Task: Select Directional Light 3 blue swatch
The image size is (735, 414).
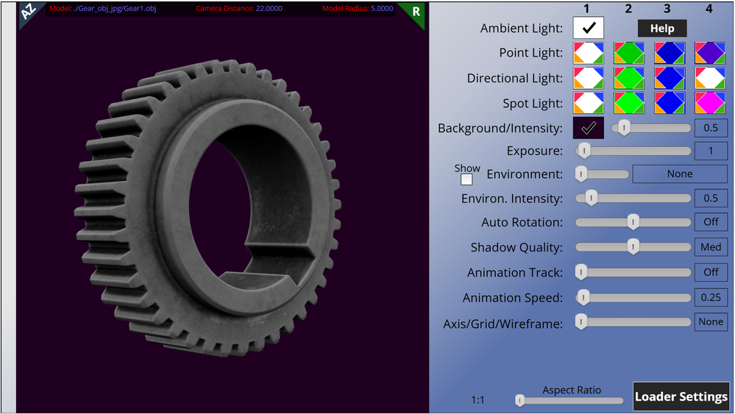Action: (x=670, y=78)
